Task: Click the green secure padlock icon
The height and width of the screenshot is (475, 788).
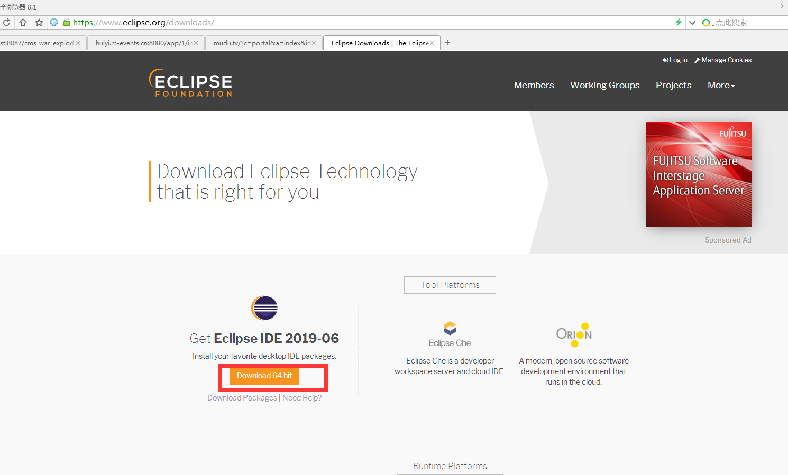Action: 67,22
